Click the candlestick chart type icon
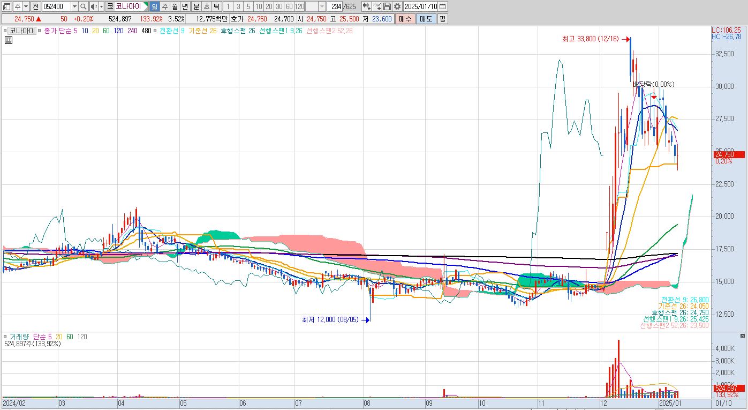Screen dimensions: 748x410 tap(366, 6)
